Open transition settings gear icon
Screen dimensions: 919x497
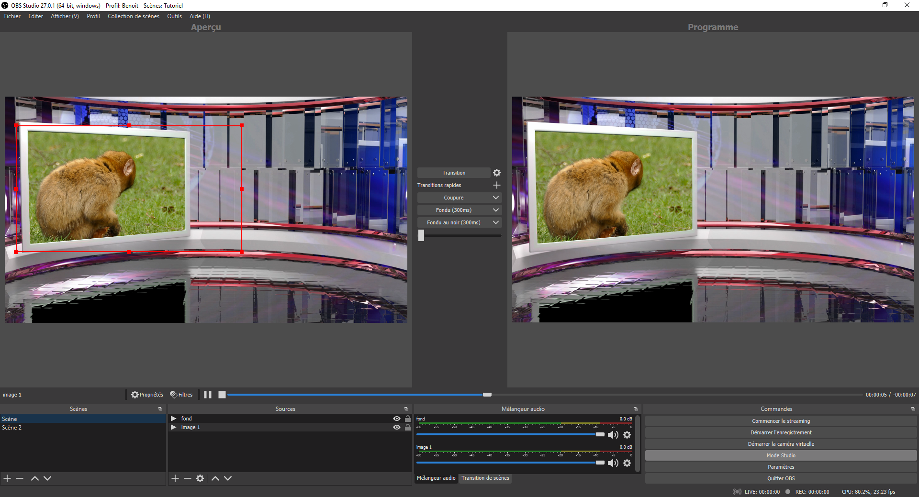497,173
